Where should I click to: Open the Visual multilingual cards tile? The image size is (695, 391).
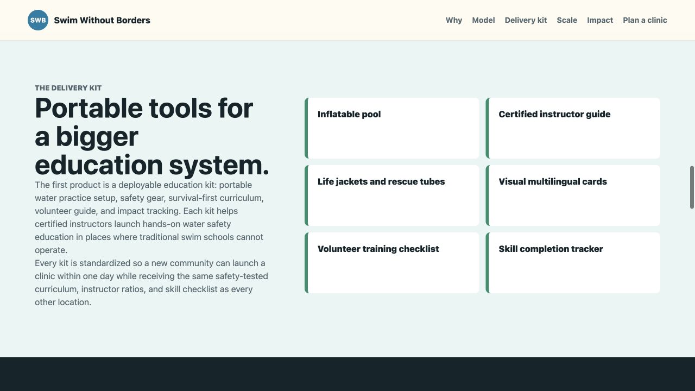573,195
